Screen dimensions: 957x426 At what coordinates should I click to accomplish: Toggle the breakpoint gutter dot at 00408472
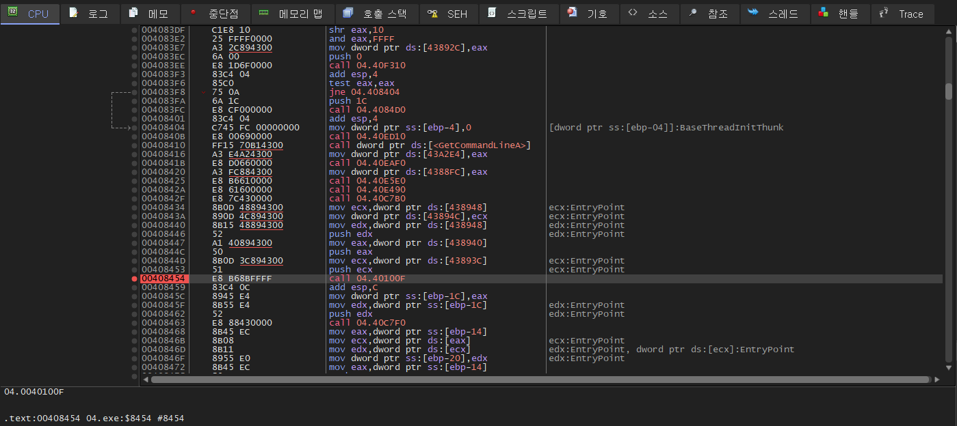[x=135, y=367]
